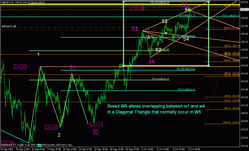Click the magenta wave label 33
Image resolution: width=249 pixels, height=151 pixels.
point(135,29)
